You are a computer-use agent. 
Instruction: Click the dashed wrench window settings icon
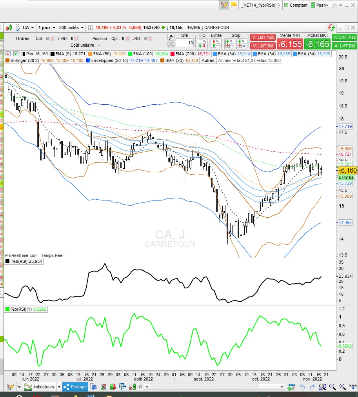[334, 5]
